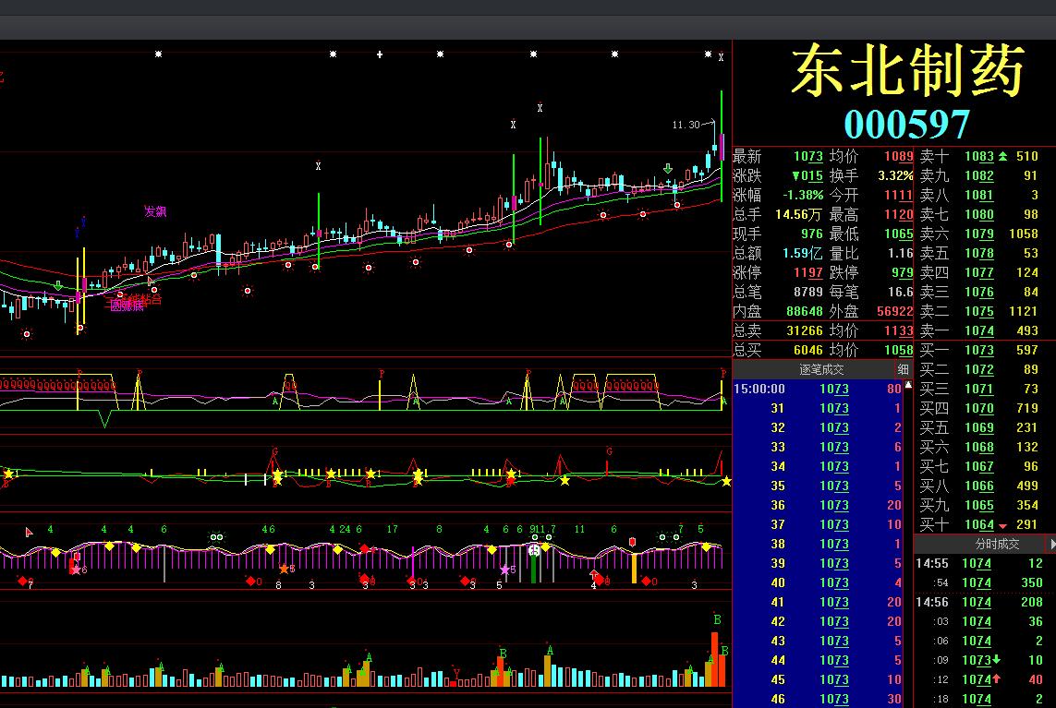Click the red up arrow beside 1074 at :12
The image size is (1056, 708).
tap(996, 679)
